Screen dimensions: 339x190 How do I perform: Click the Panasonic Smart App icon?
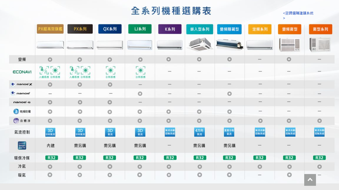pyautogui.click(x=22, y=146)
